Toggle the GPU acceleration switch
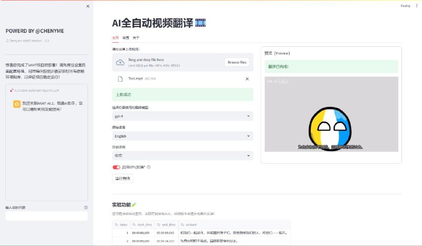This screenshot has width=422, height=246. pos(116,167)
